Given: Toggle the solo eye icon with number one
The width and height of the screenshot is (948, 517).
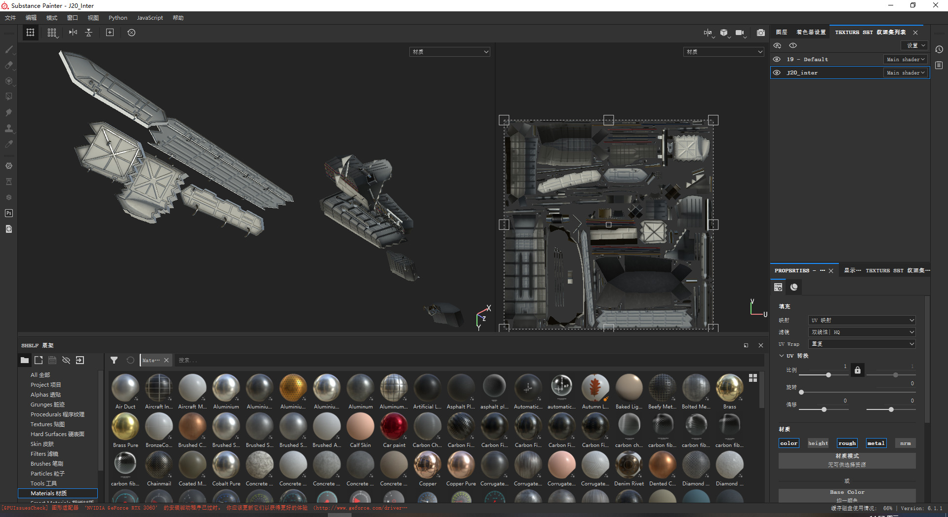Looking at the screenshot, I should (793, 45).
